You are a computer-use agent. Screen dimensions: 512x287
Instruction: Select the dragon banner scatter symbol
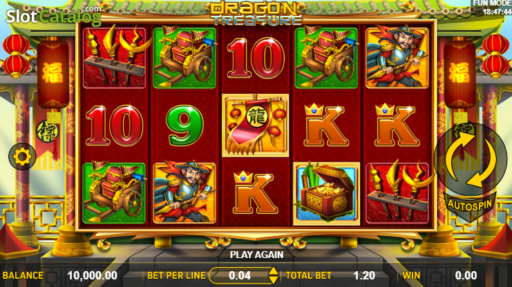click(255, 126)
